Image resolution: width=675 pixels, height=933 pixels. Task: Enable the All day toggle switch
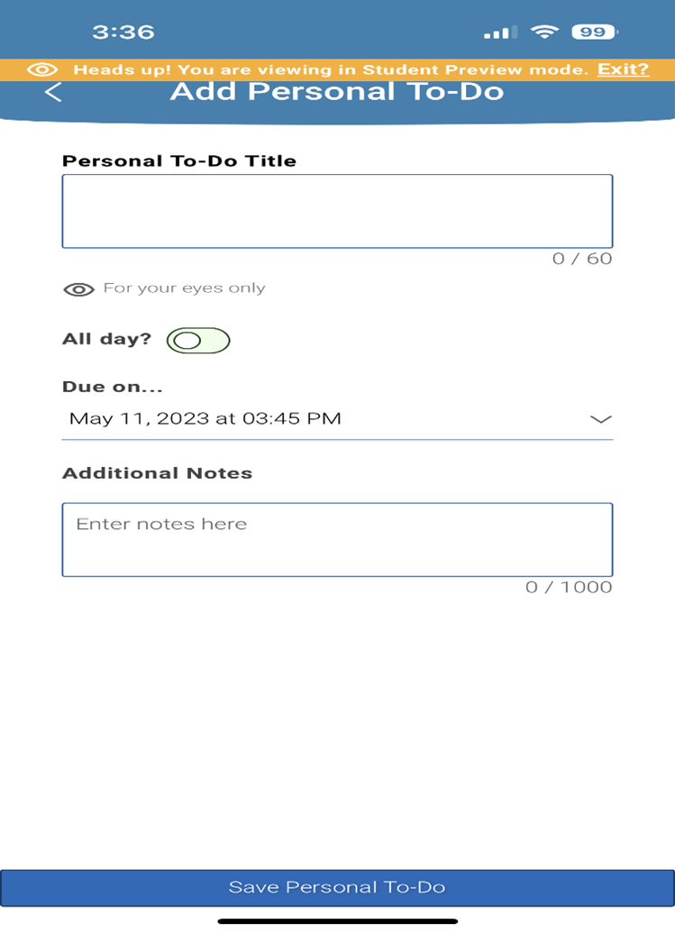(198, 340)
